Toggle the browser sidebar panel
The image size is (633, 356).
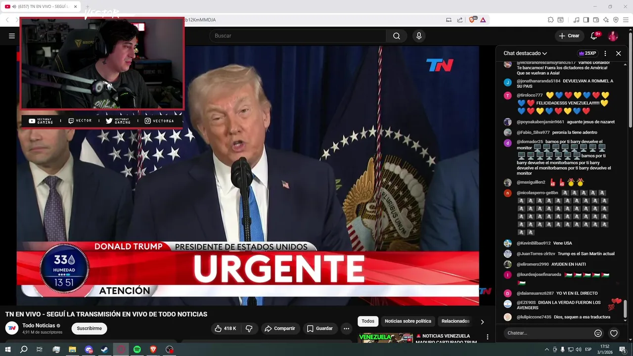pos(586,20)
